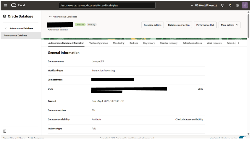The width and height of the screenshot is (252, 142).
Task: Collapse the Autonomous Database sidebar chevron
Action: (x=6, y=28)
